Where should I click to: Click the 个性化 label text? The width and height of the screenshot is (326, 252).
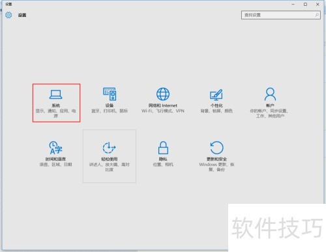click(216, 105)
